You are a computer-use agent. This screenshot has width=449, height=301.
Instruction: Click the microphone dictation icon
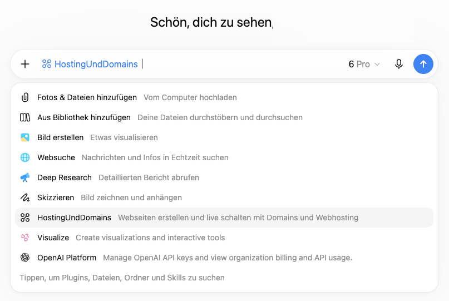pos(398,64)
